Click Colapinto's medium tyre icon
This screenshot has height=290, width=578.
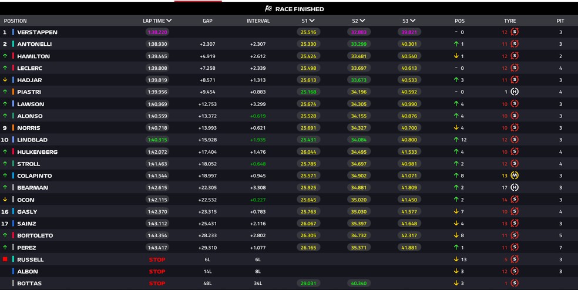coord(515,176)
